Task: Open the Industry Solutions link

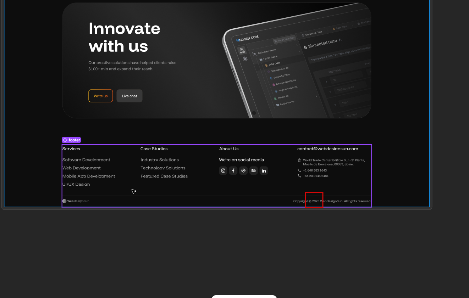Action: [x=160, y=160]
